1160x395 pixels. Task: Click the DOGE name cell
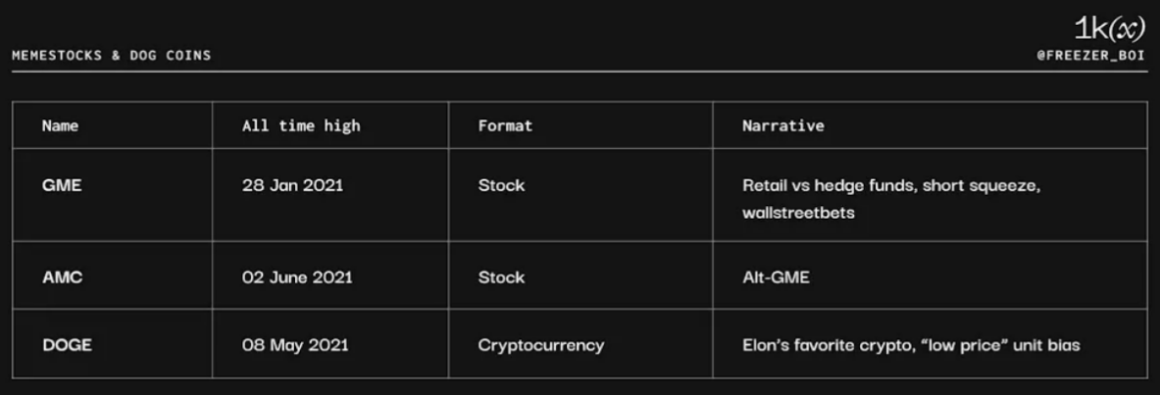[68, 345]
